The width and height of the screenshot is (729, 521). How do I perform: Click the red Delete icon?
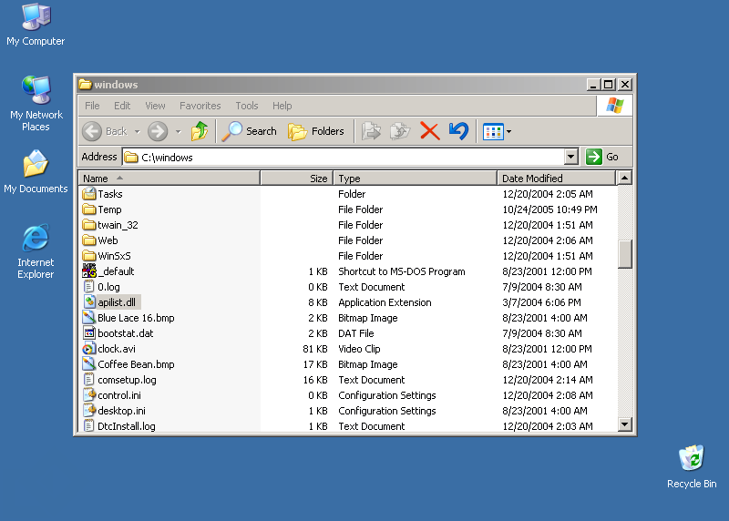430,131
